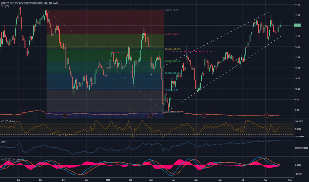Click the Mar label on the time axis
The image size is (309, 182).
151,180
